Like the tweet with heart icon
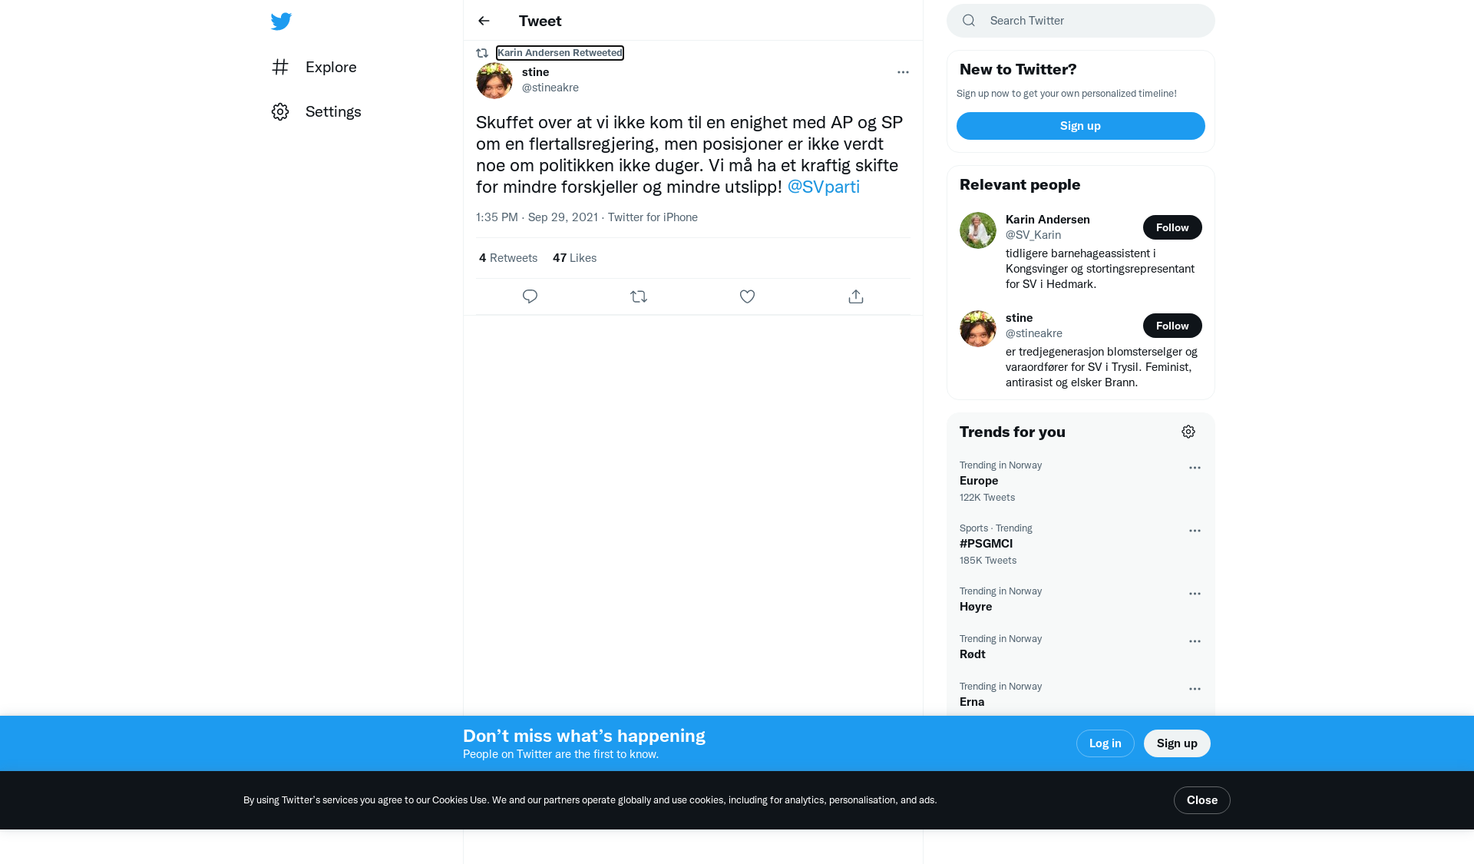The image size is (1474, 864). point(747,296)
